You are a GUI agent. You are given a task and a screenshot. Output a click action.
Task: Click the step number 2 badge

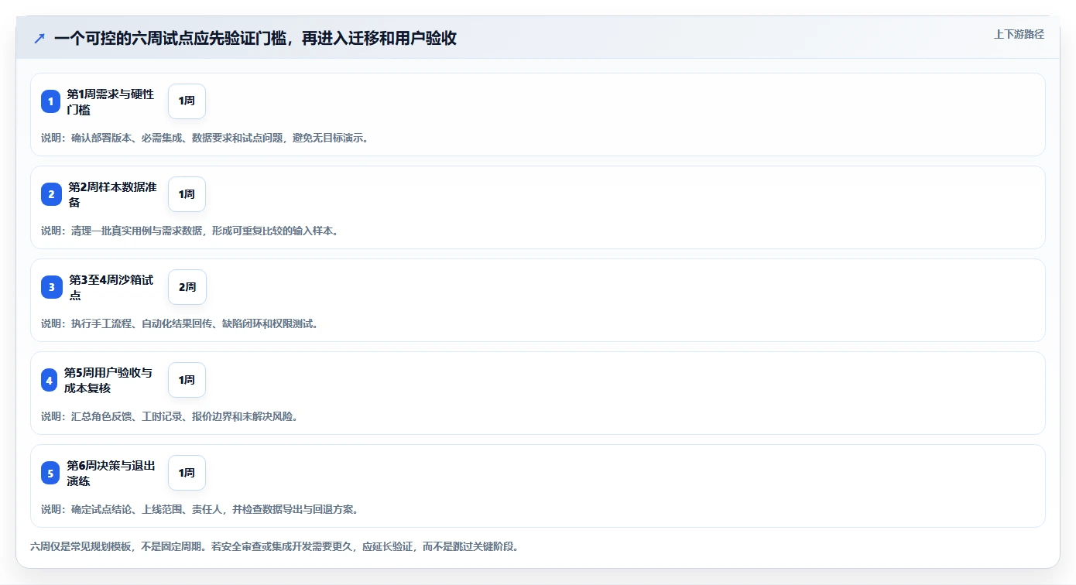51,194
